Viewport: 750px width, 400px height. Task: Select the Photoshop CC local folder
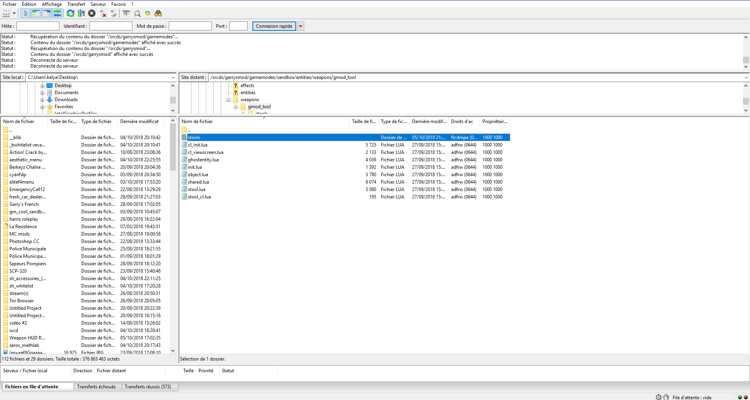pos(24,241)
